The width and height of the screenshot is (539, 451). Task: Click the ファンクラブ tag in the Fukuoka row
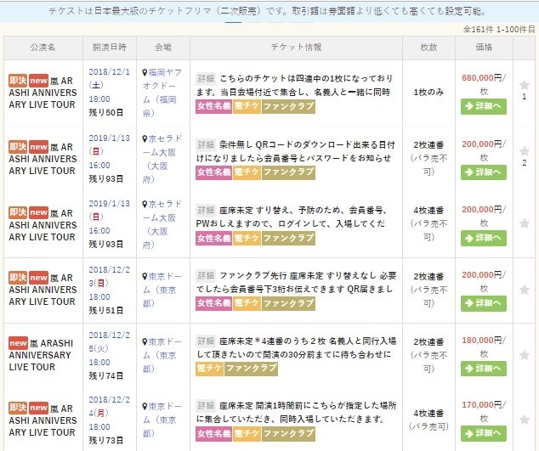coord(288,106)
